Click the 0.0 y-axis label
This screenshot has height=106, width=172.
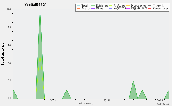click(10, 99)
